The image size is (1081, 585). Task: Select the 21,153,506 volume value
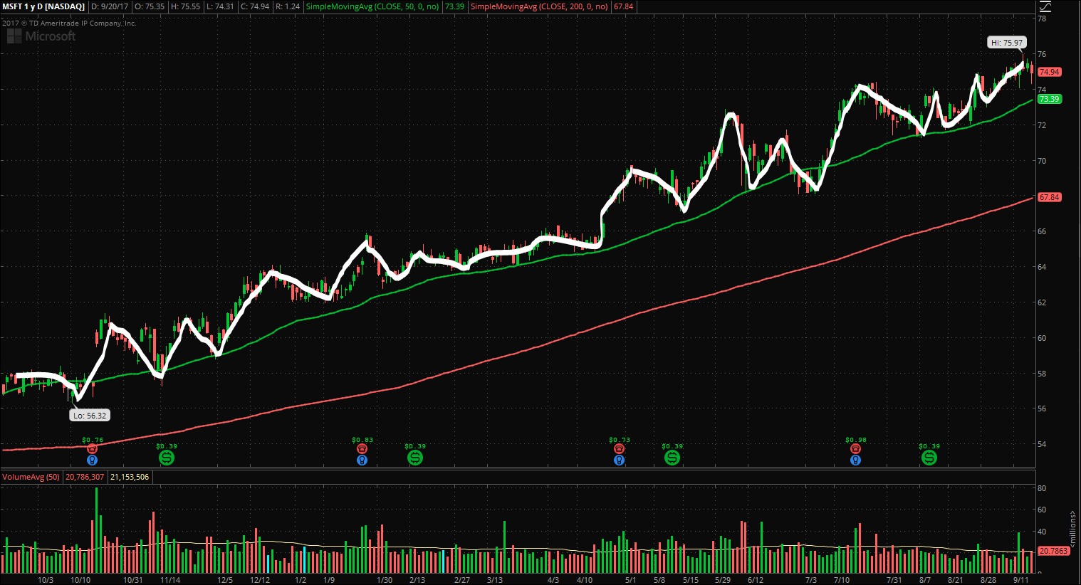point(130,477)
